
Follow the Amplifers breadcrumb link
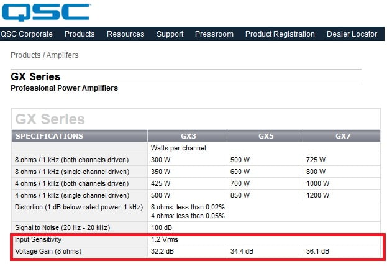[x=63, y=55]
